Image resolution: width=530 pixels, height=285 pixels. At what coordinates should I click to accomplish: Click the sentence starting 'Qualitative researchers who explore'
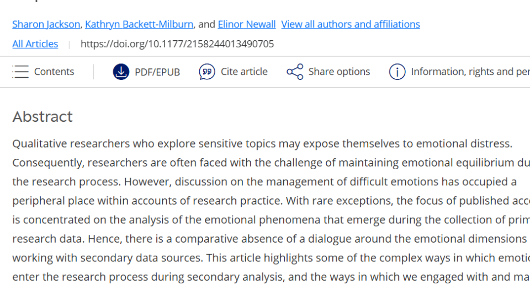click(x=262, y=144)
